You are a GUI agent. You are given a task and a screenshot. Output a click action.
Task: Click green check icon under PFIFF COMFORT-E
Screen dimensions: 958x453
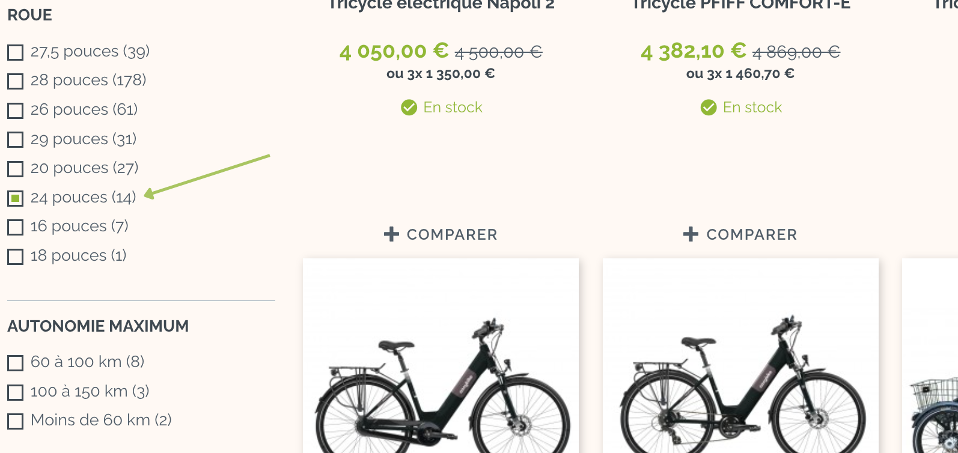pyautogui.click(x=709, y=108)
